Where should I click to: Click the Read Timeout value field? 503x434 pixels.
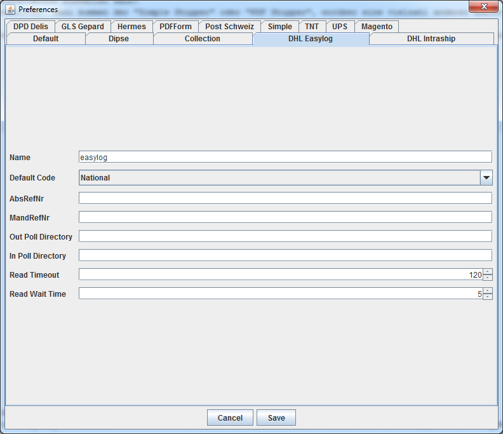pyautogui.click(x=281, y=275)
